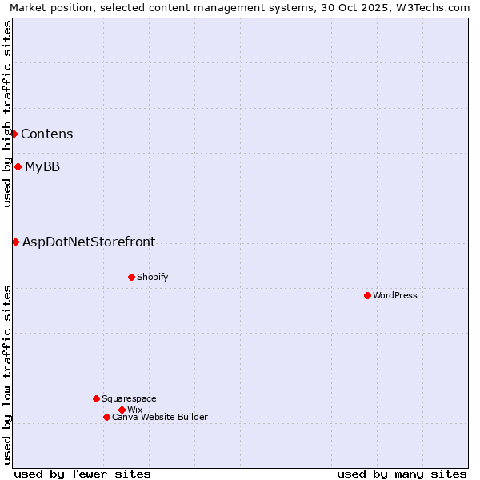Click the MyBB text label
This screenshot has width=480, height=480.
pos(42,166)
